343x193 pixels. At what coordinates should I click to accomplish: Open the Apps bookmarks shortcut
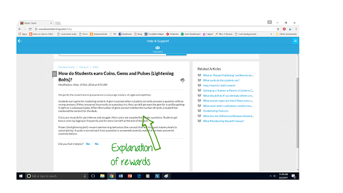(x=23, y=34)
